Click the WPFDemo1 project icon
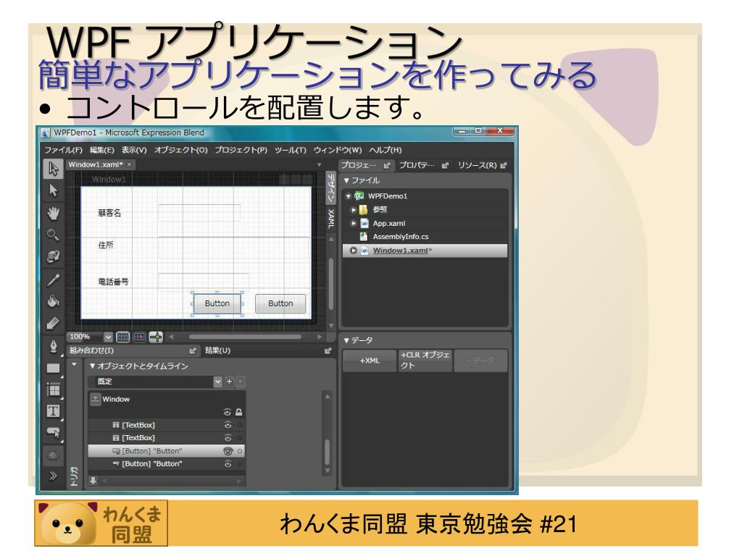The height and width of the screenshot is (556, 742). [x=359, y=195]
